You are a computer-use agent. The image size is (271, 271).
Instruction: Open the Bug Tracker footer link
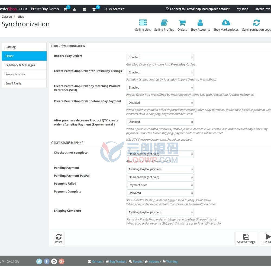(116, 262)
